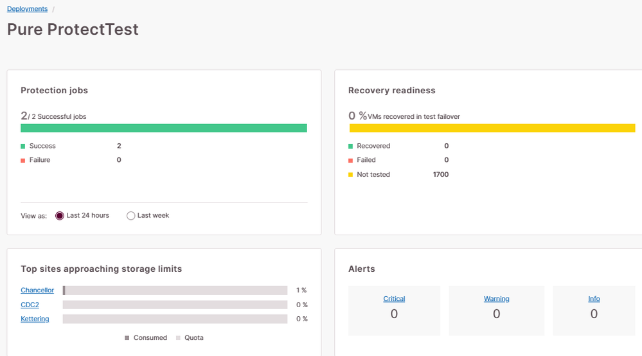Click the Pure ProtectTest page title

click(x=73, y=30)
